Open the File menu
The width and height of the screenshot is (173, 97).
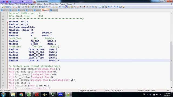coord(2,4)
